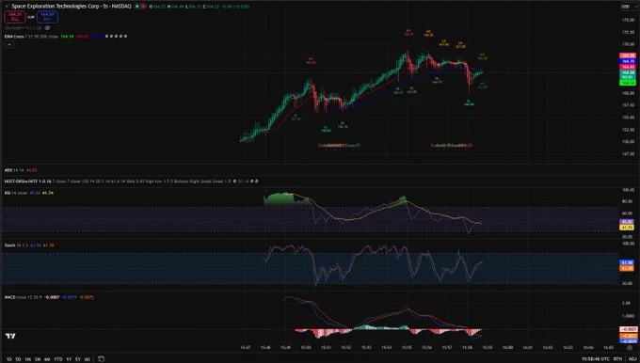Click the 16:00 time axis label
The image size is (640, 363).
tap(507, 348)
